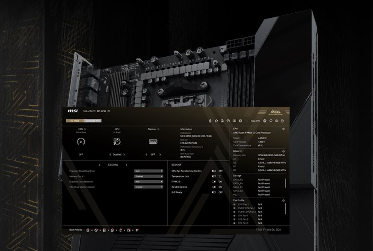Enable the ErP Ready switch

point(214,192)
